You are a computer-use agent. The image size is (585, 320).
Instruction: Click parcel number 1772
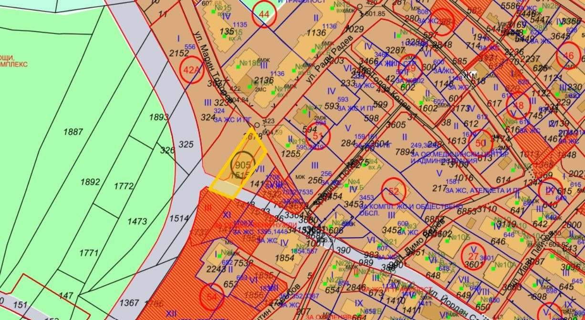click(x=124, y=186)
